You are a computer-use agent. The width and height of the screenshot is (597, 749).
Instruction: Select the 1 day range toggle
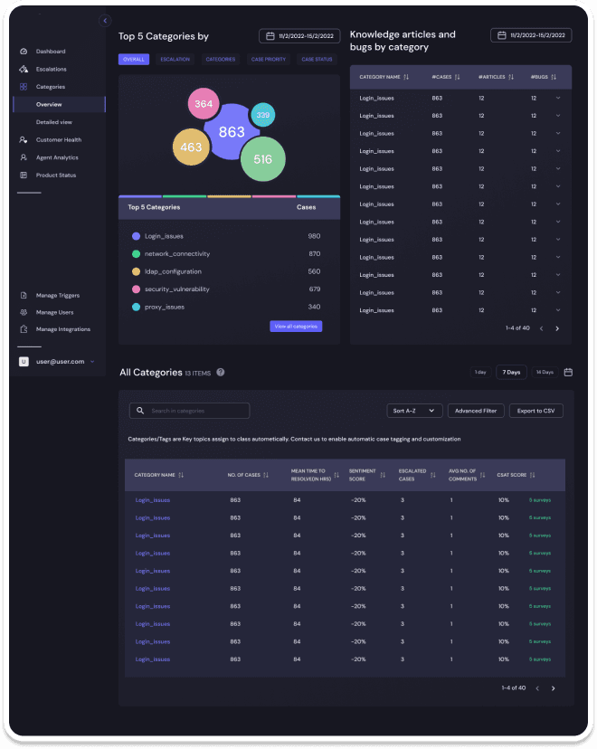480,372
